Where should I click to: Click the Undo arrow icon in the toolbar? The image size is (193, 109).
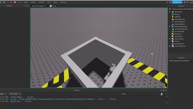(18, 2)
